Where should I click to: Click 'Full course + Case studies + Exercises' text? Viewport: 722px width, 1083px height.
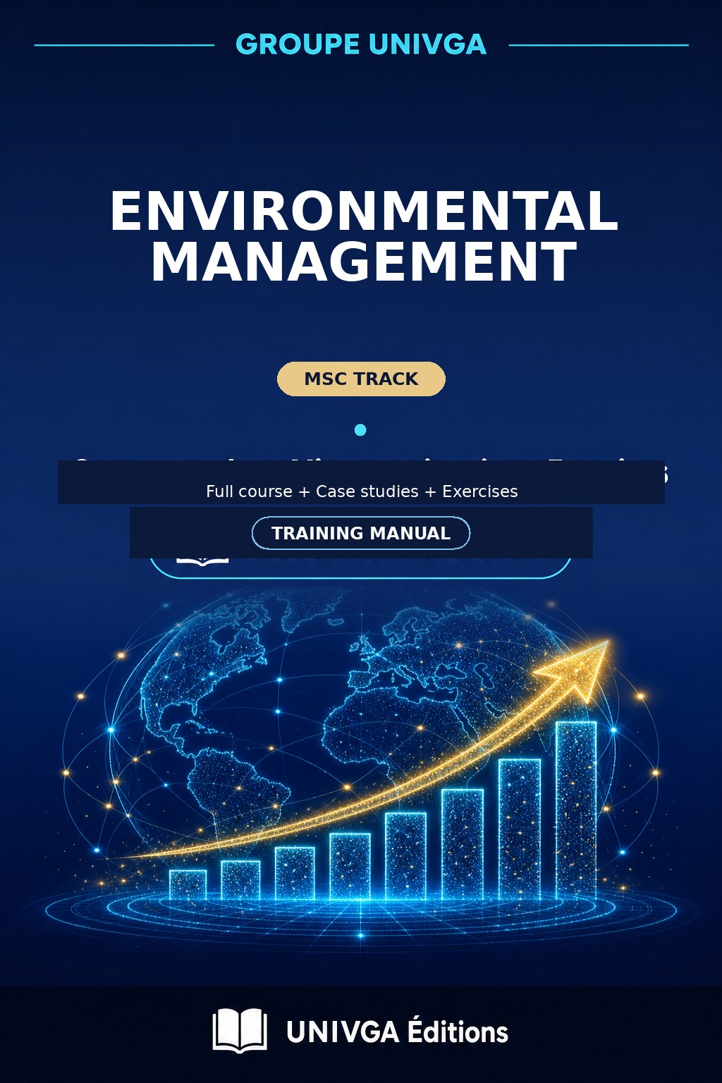coord(362,491)
